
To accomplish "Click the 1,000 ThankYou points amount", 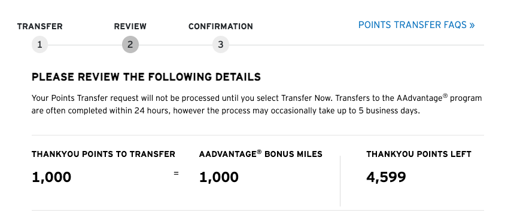I will click(51, 177).
